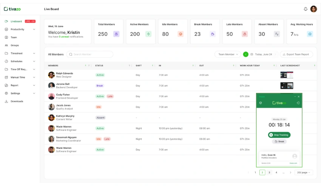Screen dimensions: 321x186
Task: Click the cube icon in tracker widget
Action: pos(260,103)
